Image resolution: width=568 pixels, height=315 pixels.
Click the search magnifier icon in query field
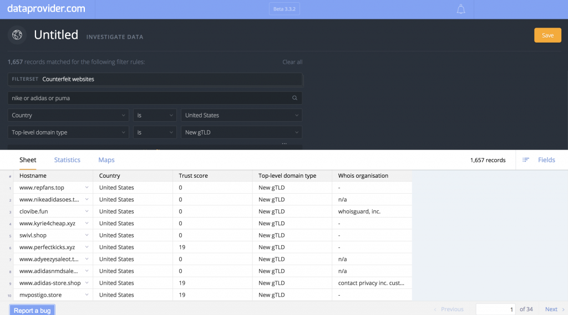tap(295, 98)
